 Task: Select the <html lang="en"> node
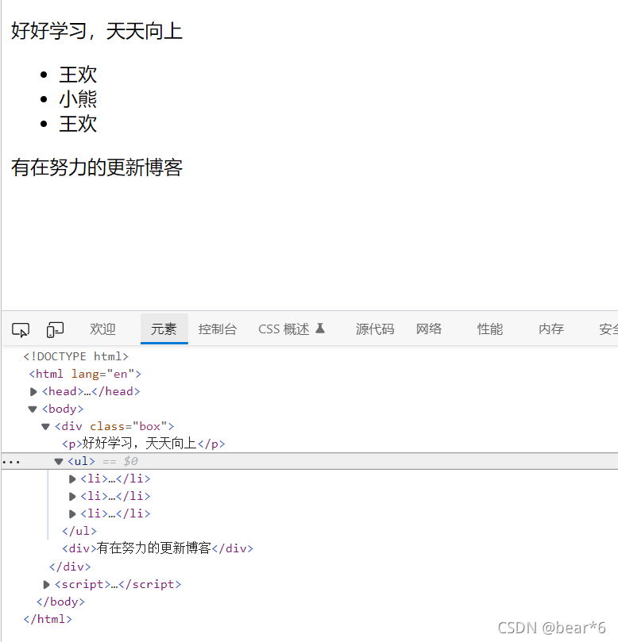click(x=85, y=375)
